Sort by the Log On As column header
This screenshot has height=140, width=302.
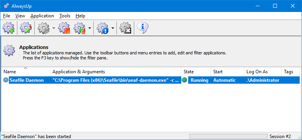point(263,72)
